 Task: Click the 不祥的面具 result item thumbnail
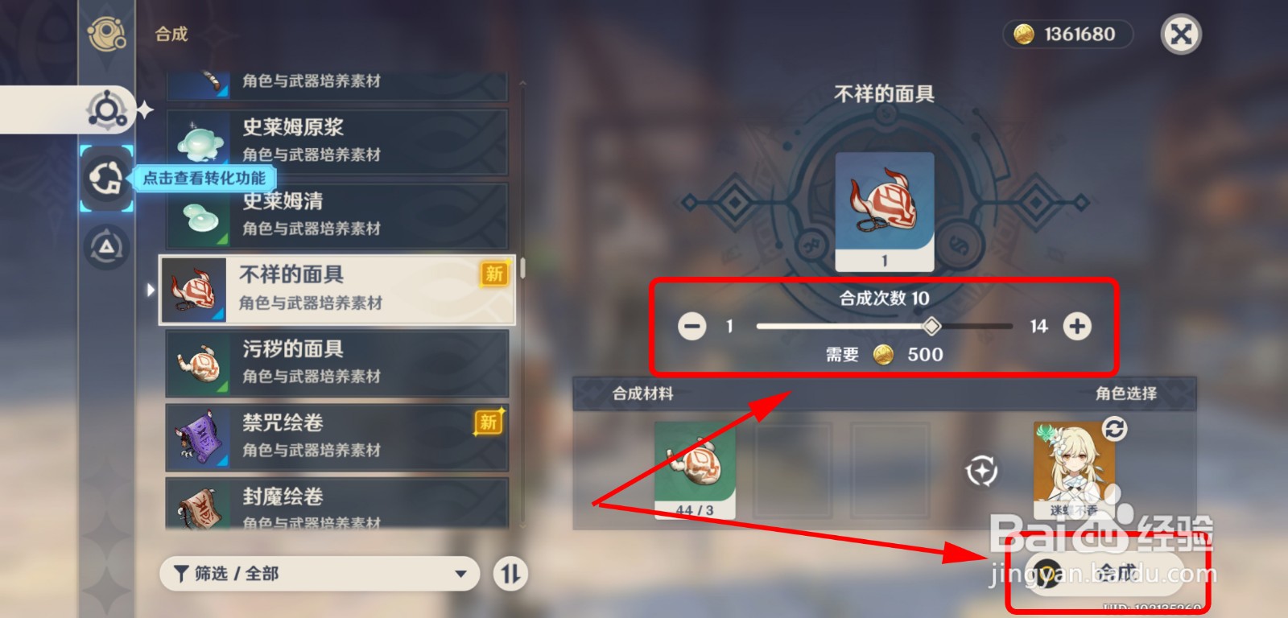coord(885,212)
